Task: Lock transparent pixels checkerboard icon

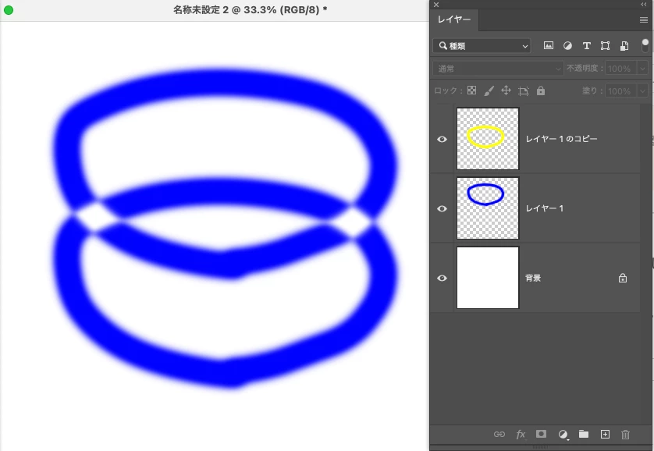Action: pyautogui.click(x=471, y=91)
